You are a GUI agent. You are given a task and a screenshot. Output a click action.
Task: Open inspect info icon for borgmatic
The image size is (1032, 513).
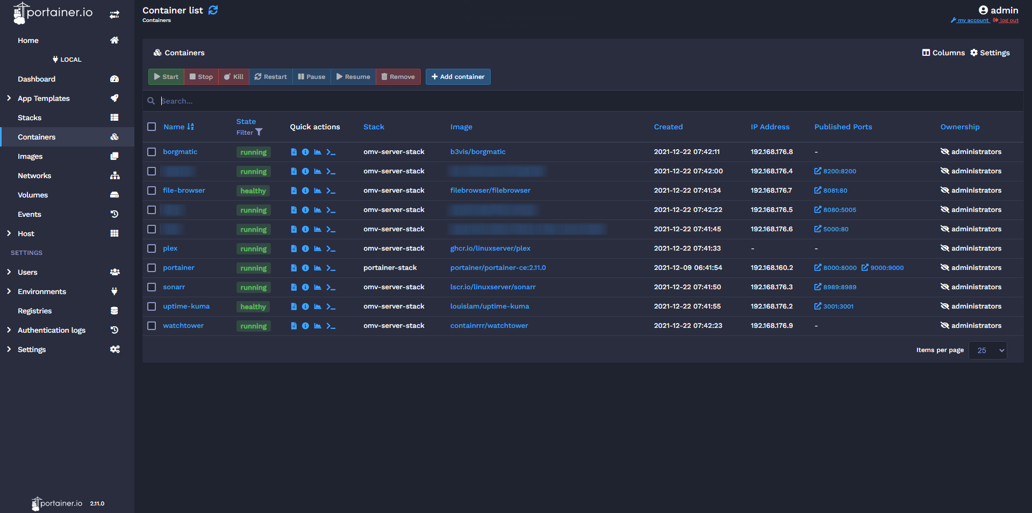tap(305, 152)
